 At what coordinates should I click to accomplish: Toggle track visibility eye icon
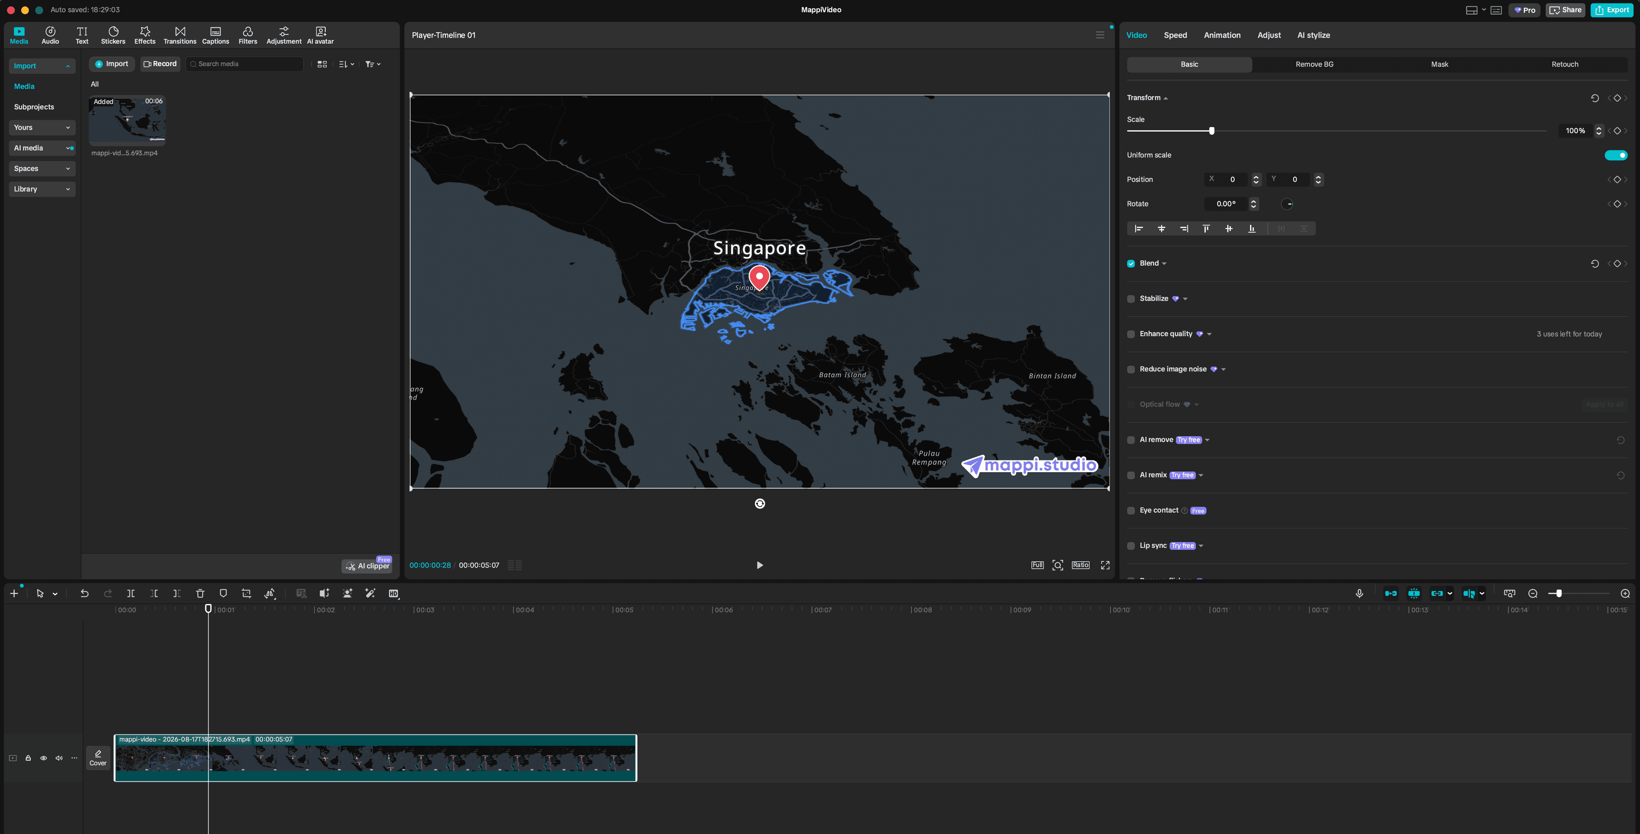tap(43, 758)
